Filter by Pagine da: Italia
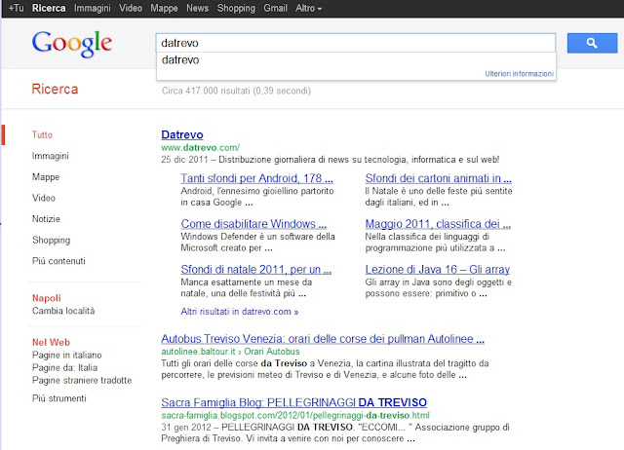 pos(65,368)
